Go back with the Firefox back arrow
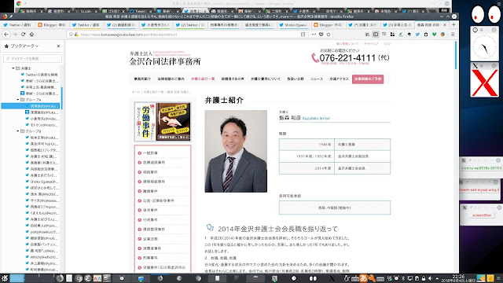 click(6, 35)
